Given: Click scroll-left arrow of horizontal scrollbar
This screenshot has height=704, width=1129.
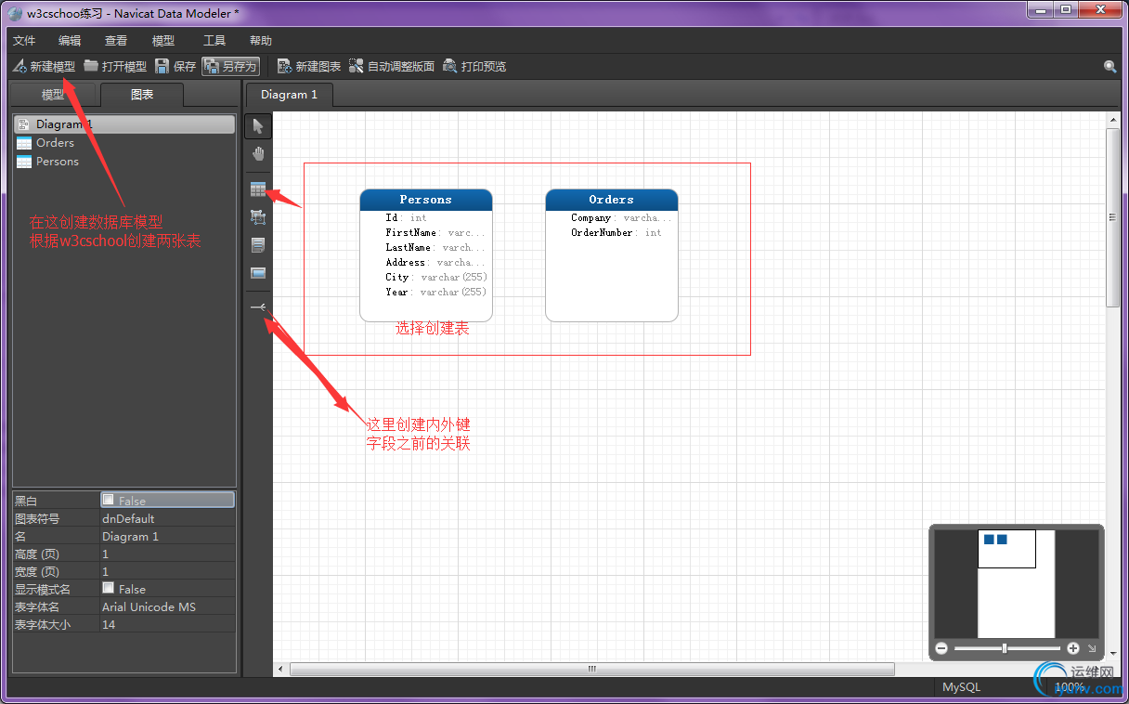Looking at the screenshot, I should coord(280,669).
